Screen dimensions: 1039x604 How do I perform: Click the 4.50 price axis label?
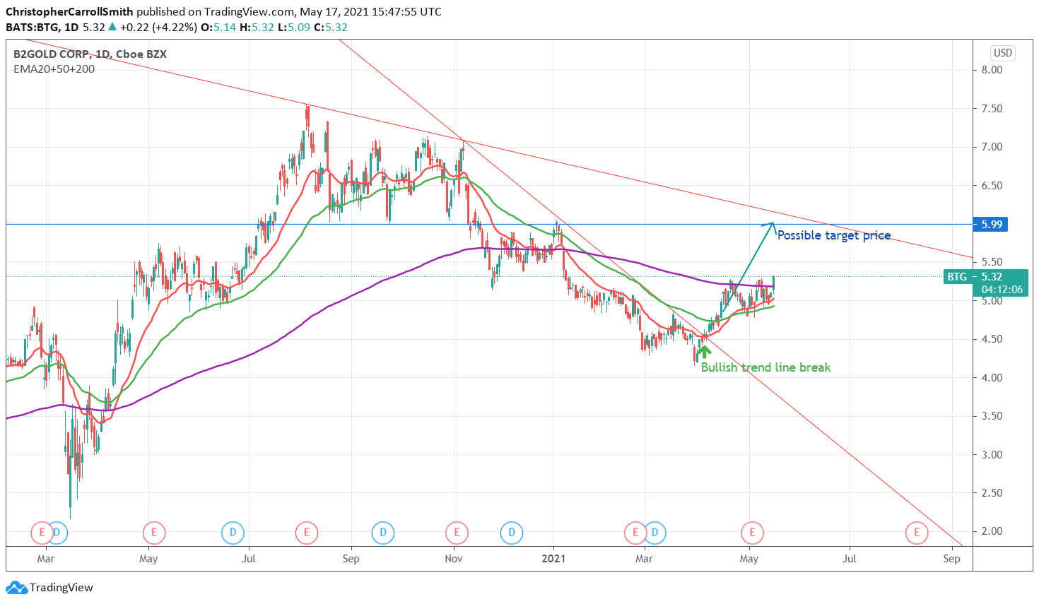click(x=992, y=339)
